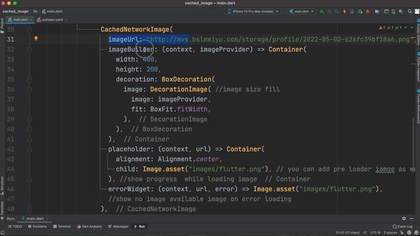Click the read-only lock icon in status bar
This screenshot has height=236, width=420.
point(402,233)
